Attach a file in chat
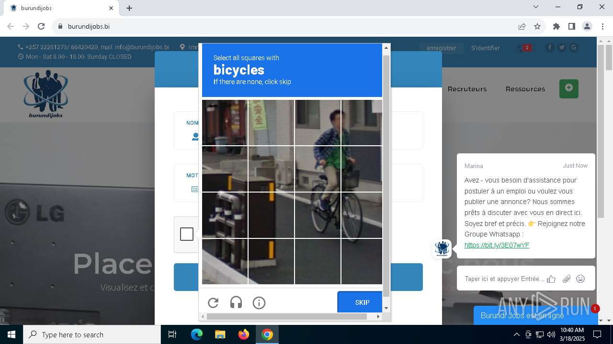Screen dimensions: 613x344 tap(567, 279)
